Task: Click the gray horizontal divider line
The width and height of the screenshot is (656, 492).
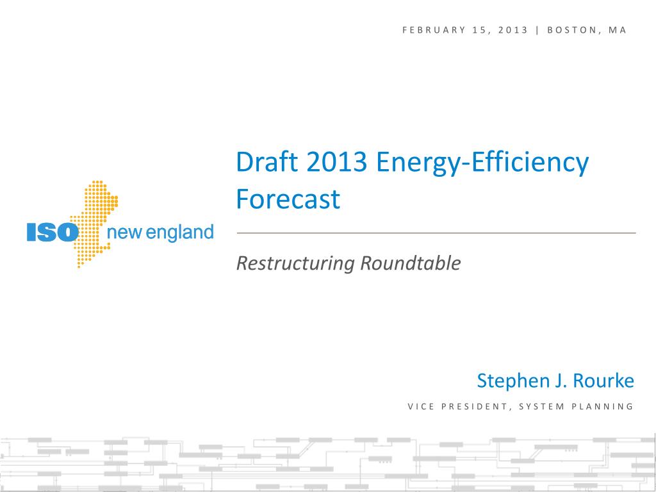Action: (x=436, y=233)
